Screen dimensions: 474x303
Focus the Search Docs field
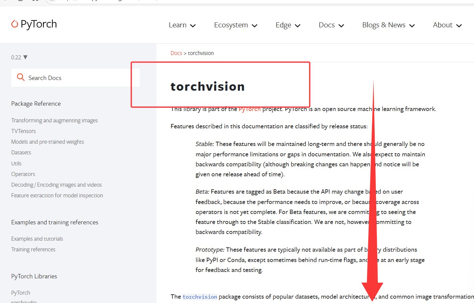point(75,78)
